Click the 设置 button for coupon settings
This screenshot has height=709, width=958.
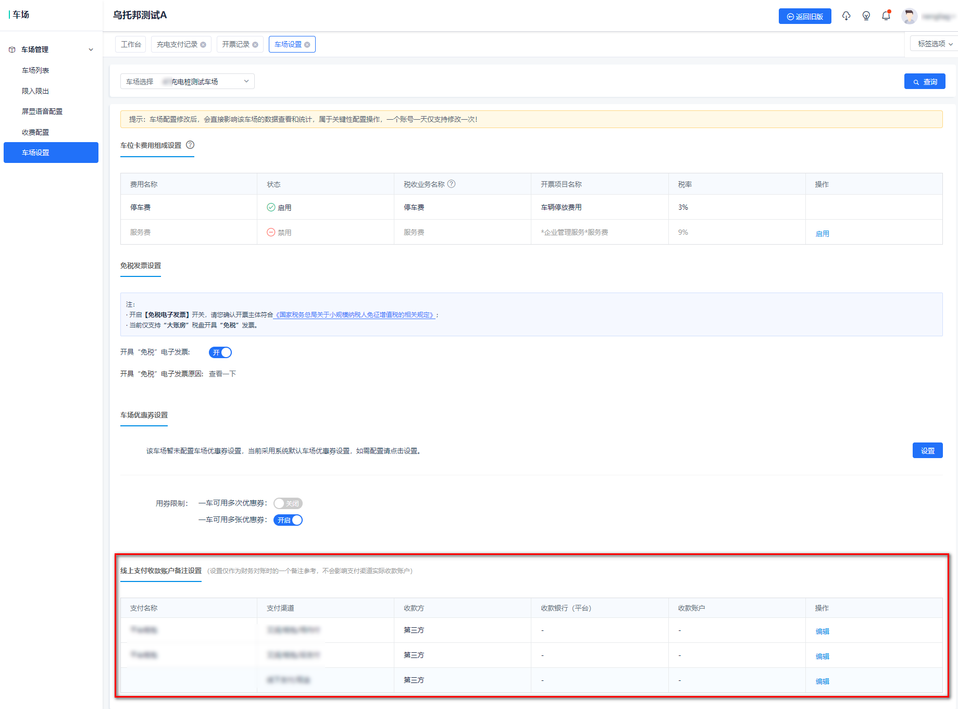coord(927,451)
